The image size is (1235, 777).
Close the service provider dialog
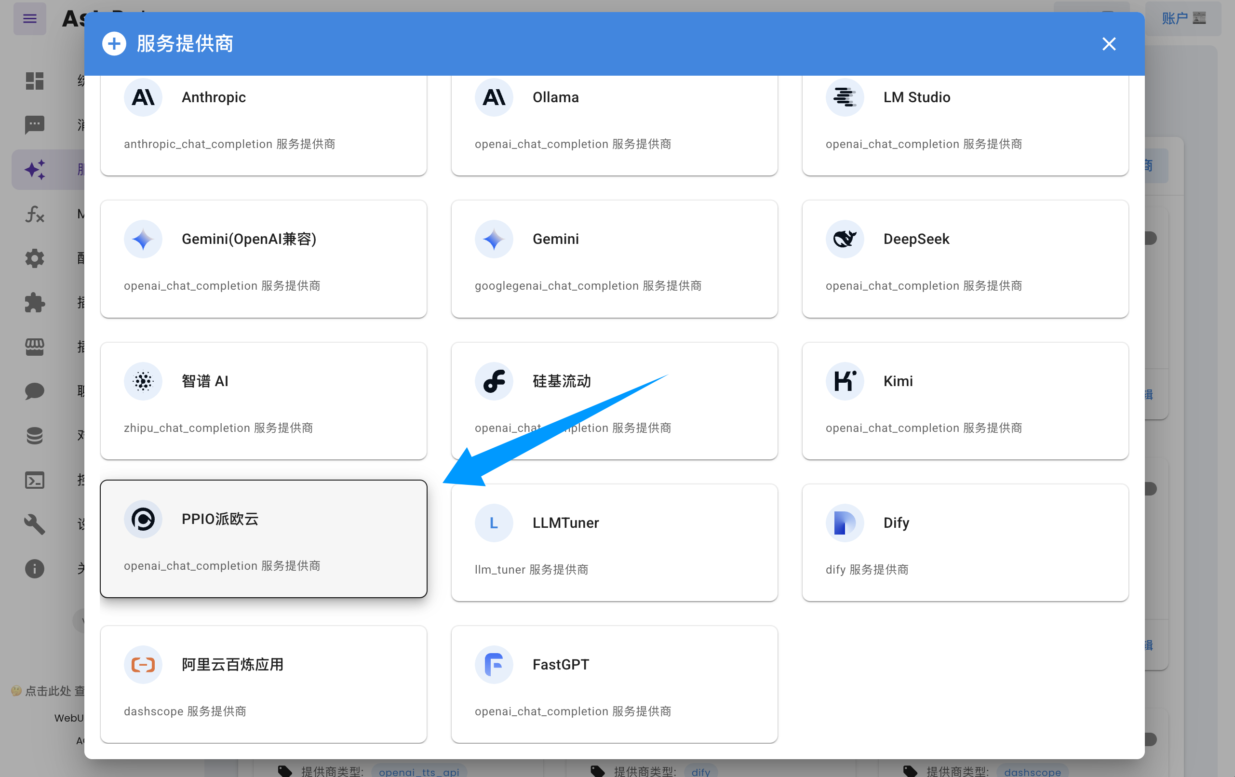[1109, 44]
